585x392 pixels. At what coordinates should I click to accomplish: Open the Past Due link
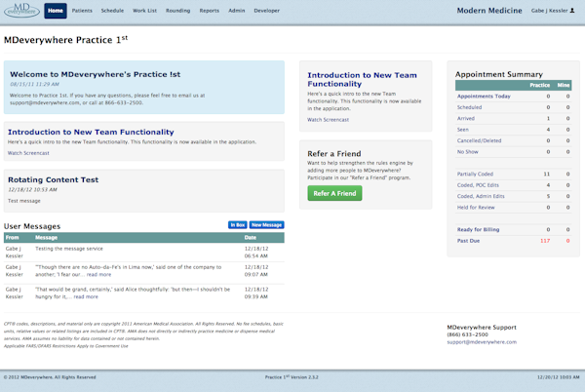tap(468, 241)
